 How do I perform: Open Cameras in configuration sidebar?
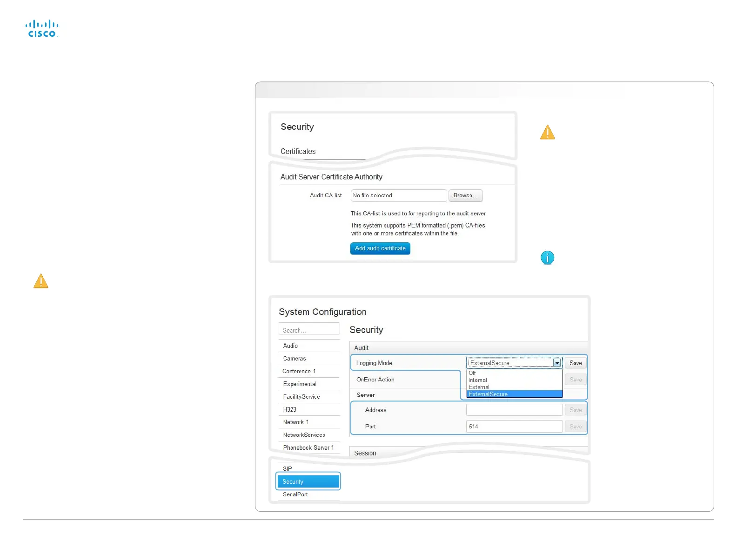click(x=309, y=359)
